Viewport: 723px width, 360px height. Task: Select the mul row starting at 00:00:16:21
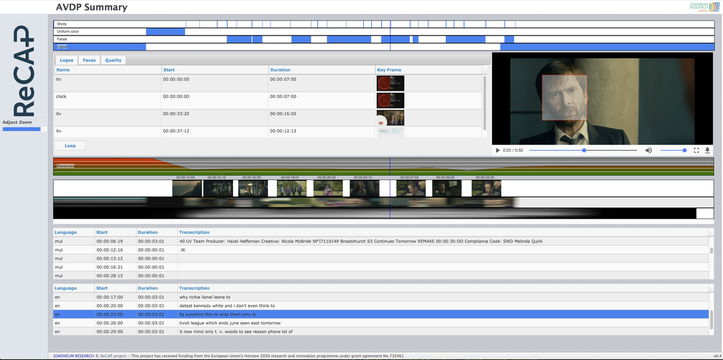[381, 267]
